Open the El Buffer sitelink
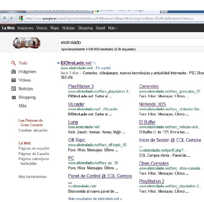Image resolution: width=204 pixels, height=202 pixels. click(147, 122)
